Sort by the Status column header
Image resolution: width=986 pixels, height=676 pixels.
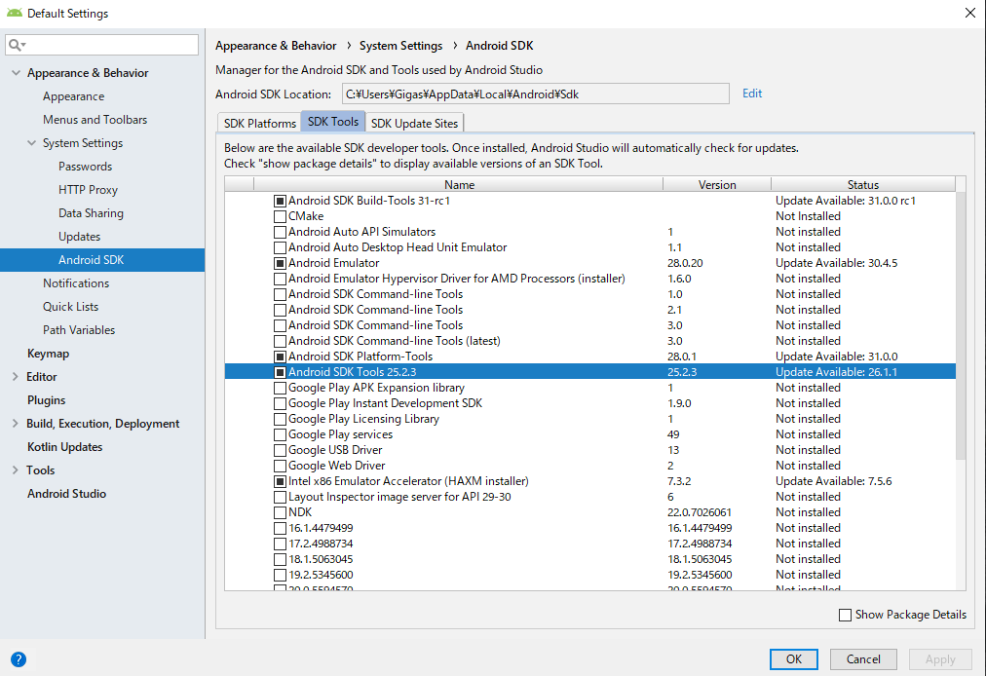[x=863, y=185]
